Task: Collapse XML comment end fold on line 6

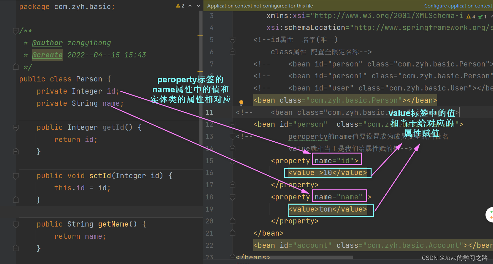Action: (x=232, y=52)
